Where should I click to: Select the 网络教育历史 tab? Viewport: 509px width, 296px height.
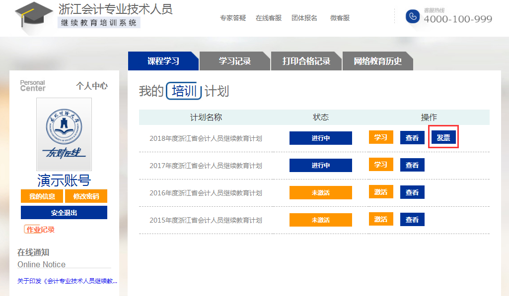[x=377, y=61]
